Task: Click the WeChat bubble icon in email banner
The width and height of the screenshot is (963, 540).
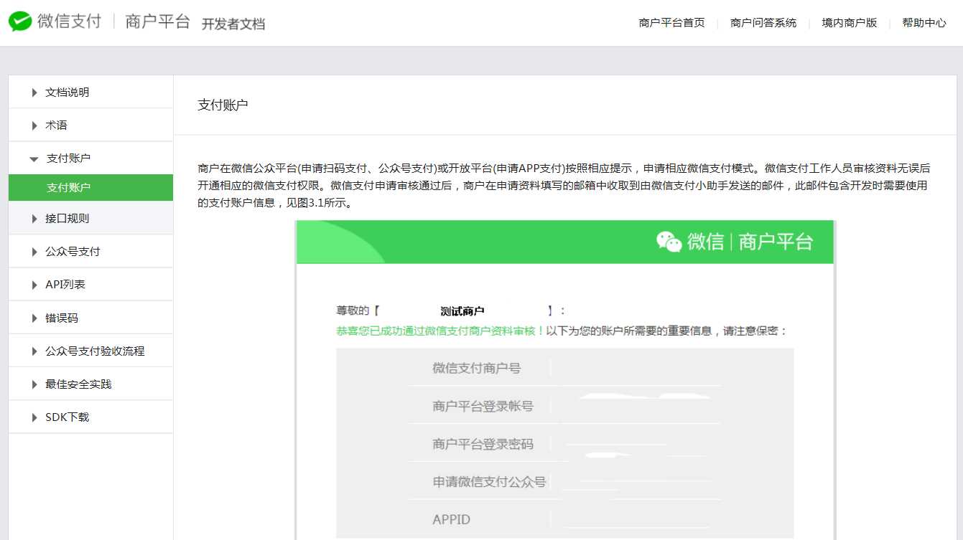Action: 669,242
